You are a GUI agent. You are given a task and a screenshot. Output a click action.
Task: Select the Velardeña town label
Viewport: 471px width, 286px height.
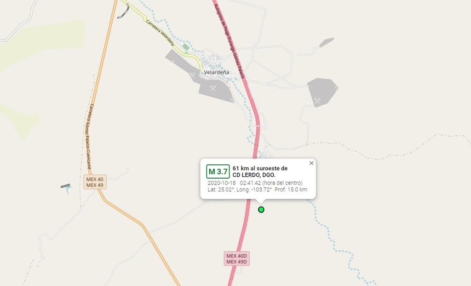pyautogui.click(x=216, y=72)
